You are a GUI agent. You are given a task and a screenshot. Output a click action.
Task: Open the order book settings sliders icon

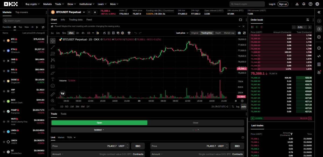308,20
